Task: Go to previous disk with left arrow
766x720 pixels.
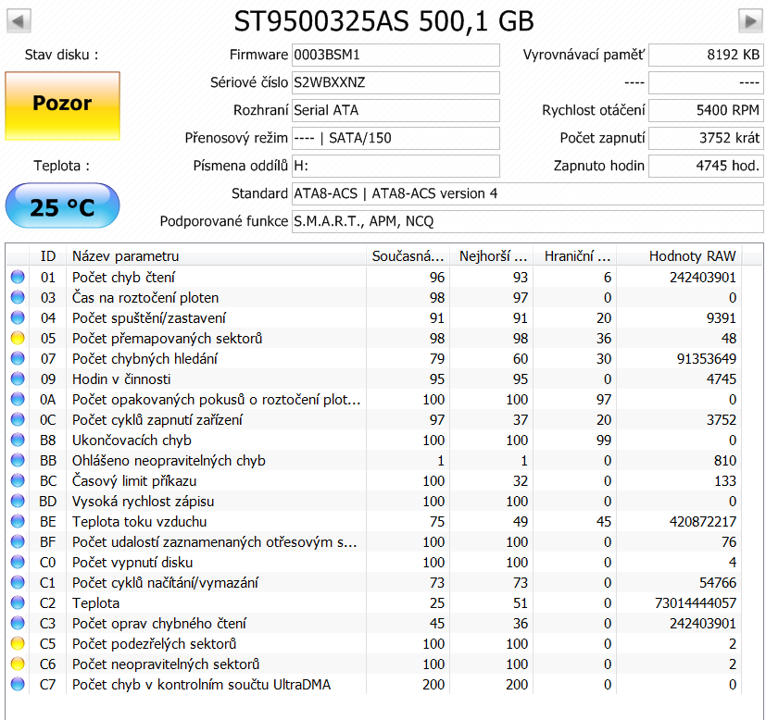Action: point(19,21)
